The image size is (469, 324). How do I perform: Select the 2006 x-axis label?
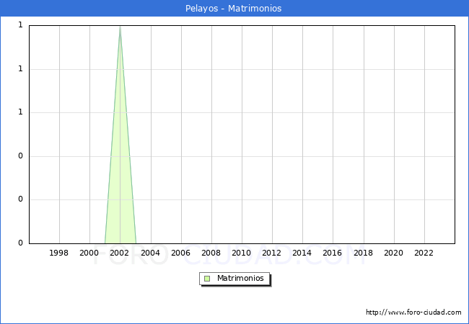[180, 253]
